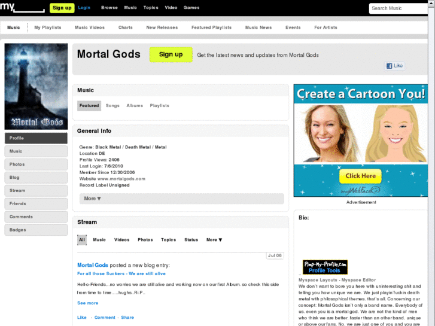Click the top bar Sign up button
Screen dimensions: 435x326
(62, 8)
